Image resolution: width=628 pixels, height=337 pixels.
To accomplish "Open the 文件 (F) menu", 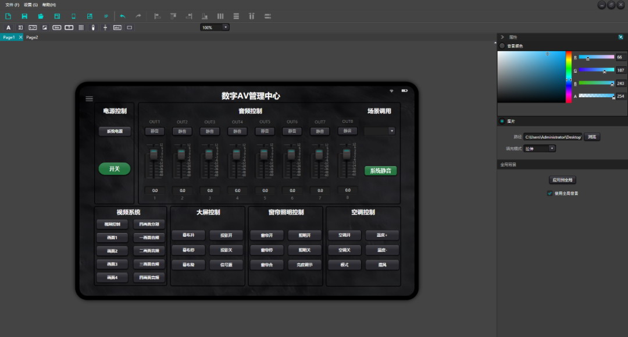I will (12, 5).
